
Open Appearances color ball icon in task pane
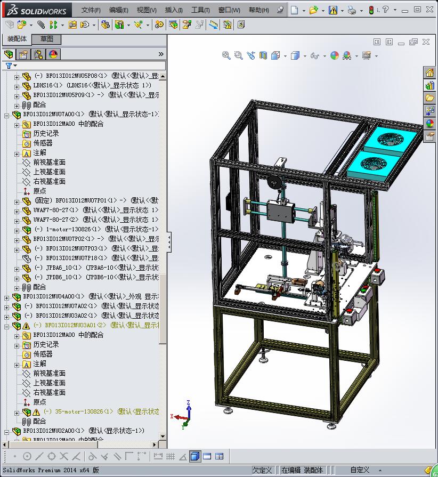[x=429, y=124]
